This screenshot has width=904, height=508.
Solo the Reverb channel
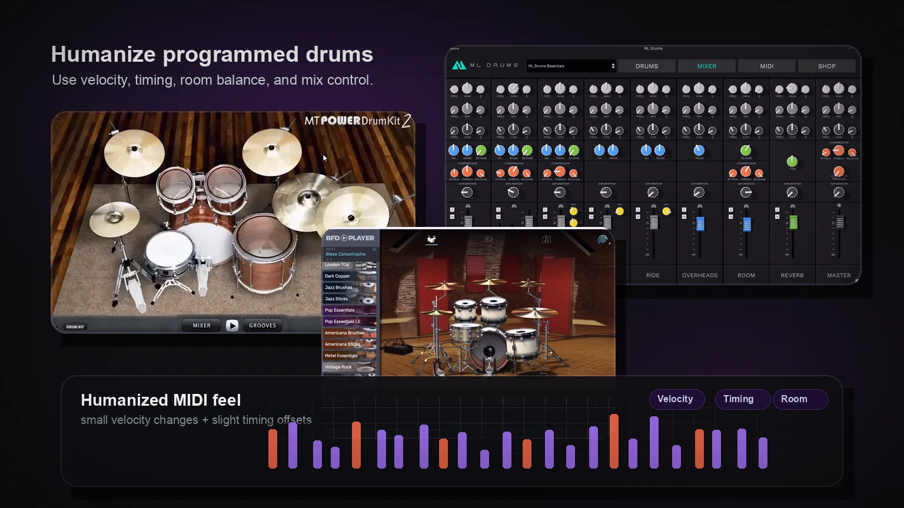[777, 209]
